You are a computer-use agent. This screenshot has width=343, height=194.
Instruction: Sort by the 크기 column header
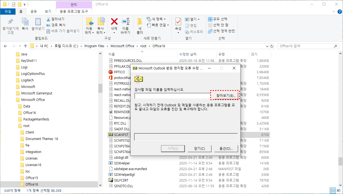click(254, 54)
